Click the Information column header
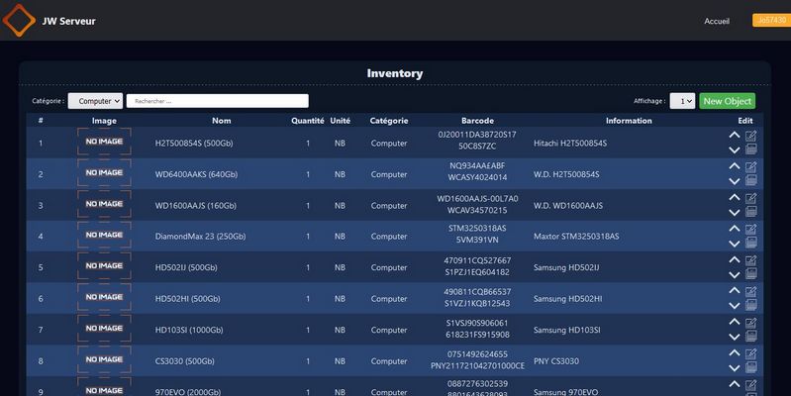791x396 pixels. click(x=629, y=121)
